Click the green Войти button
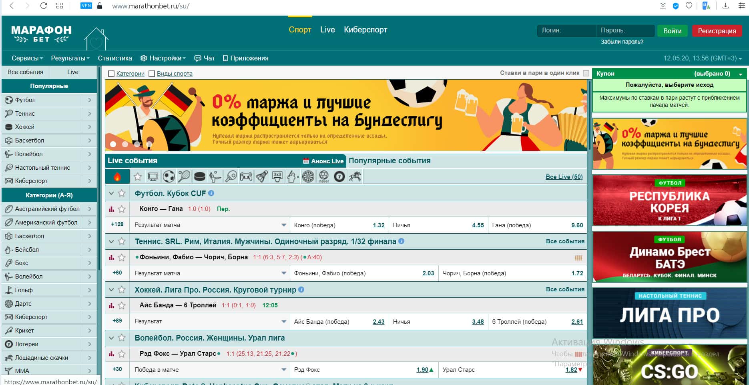The width and height of the screenshot is (749, 385). [x=672, y=31]
